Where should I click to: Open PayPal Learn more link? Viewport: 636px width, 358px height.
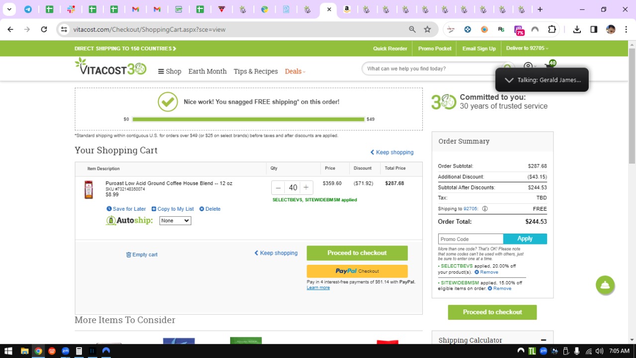(x=318, y=288)
